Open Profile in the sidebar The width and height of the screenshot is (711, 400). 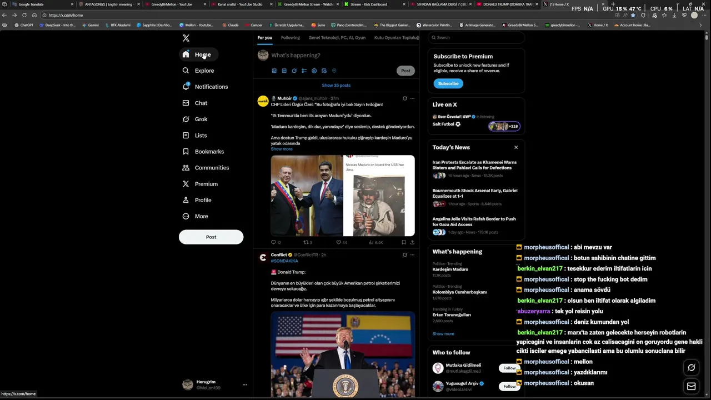pos(197,199)
